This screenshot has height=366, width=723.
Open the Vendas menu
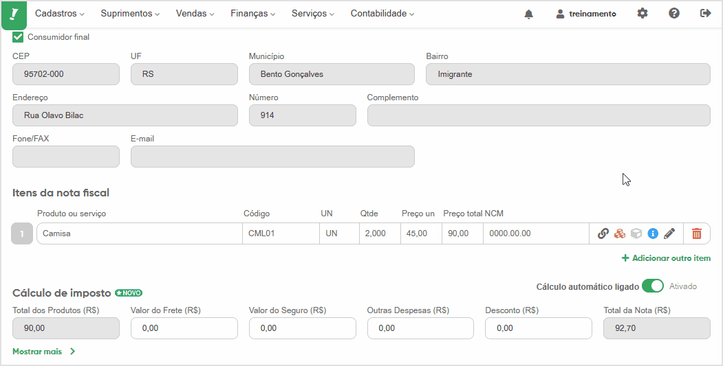(x=195, y=13)
